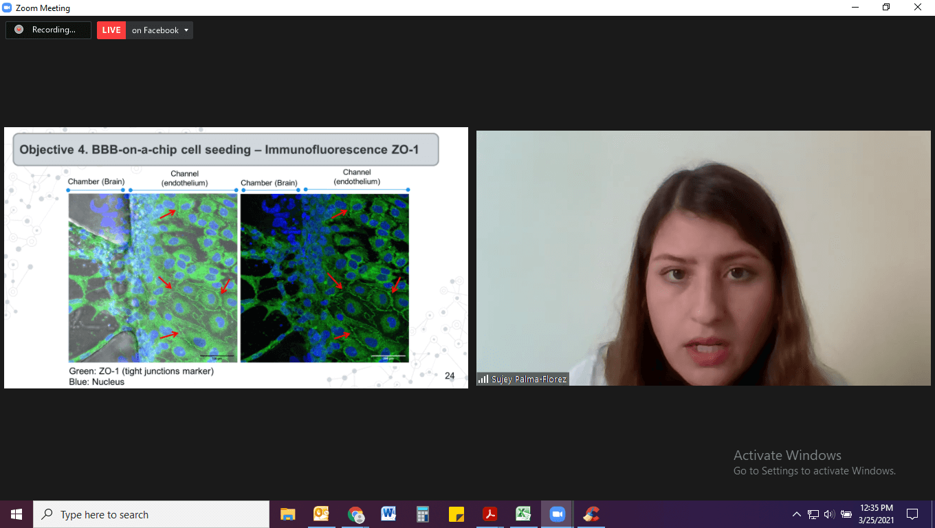Click the shared slide presentation
Screen dimensions: 935x528
tap(236, 258)
